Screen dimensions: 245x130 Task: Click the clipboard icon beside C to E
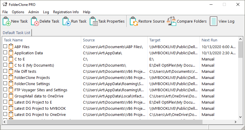click(11, 59)
